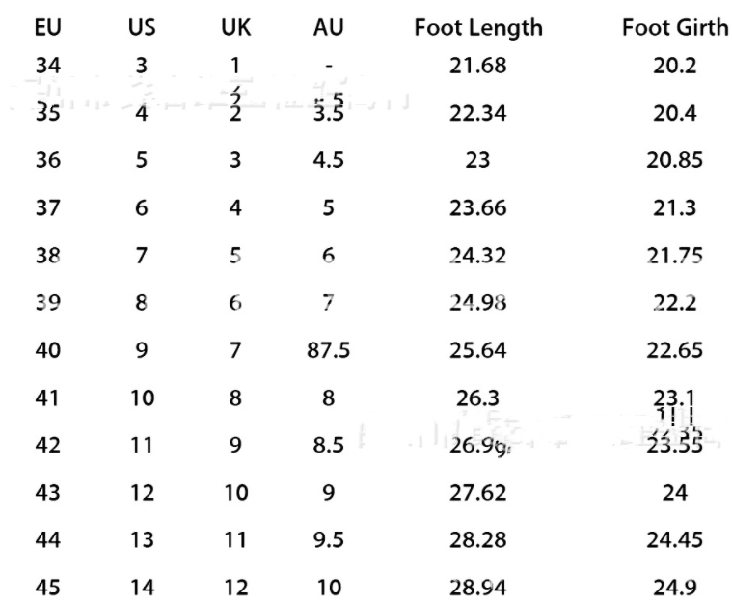Select the US column header
The height and width of the screenshot is (604, 732).
(x=142, y=28)
